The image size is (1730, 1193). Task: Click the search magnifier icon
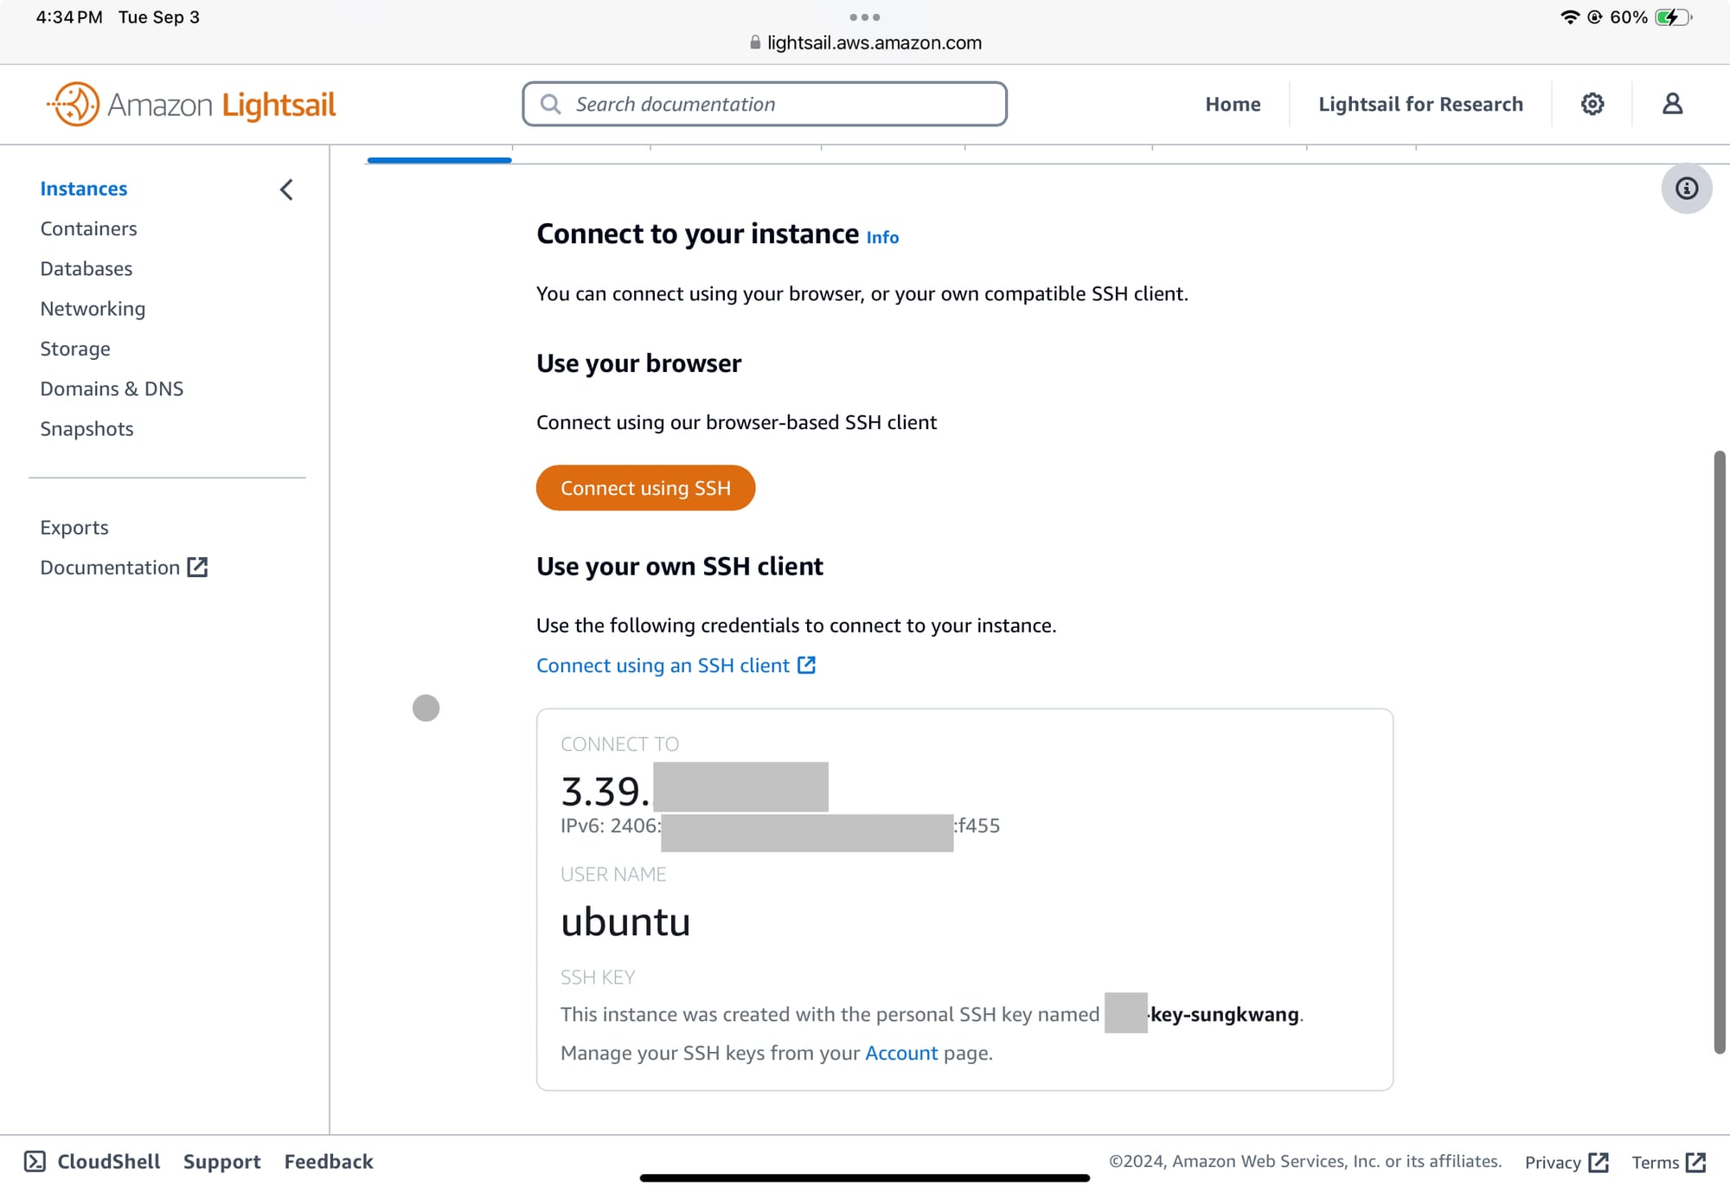[551, 105]
